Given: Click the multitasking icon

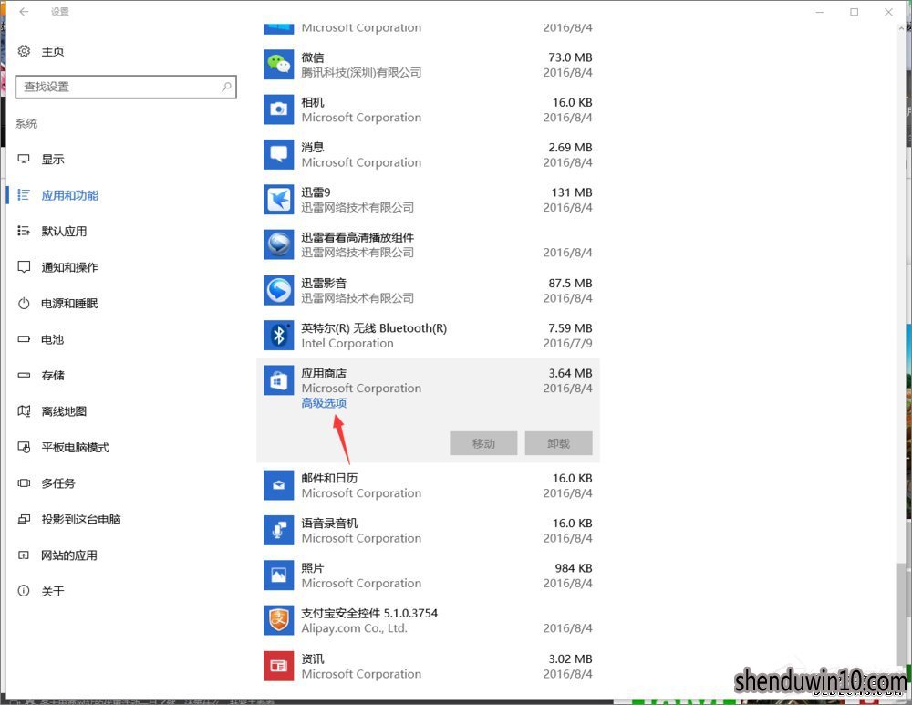Looking at the screenshot, I should 24,482.
